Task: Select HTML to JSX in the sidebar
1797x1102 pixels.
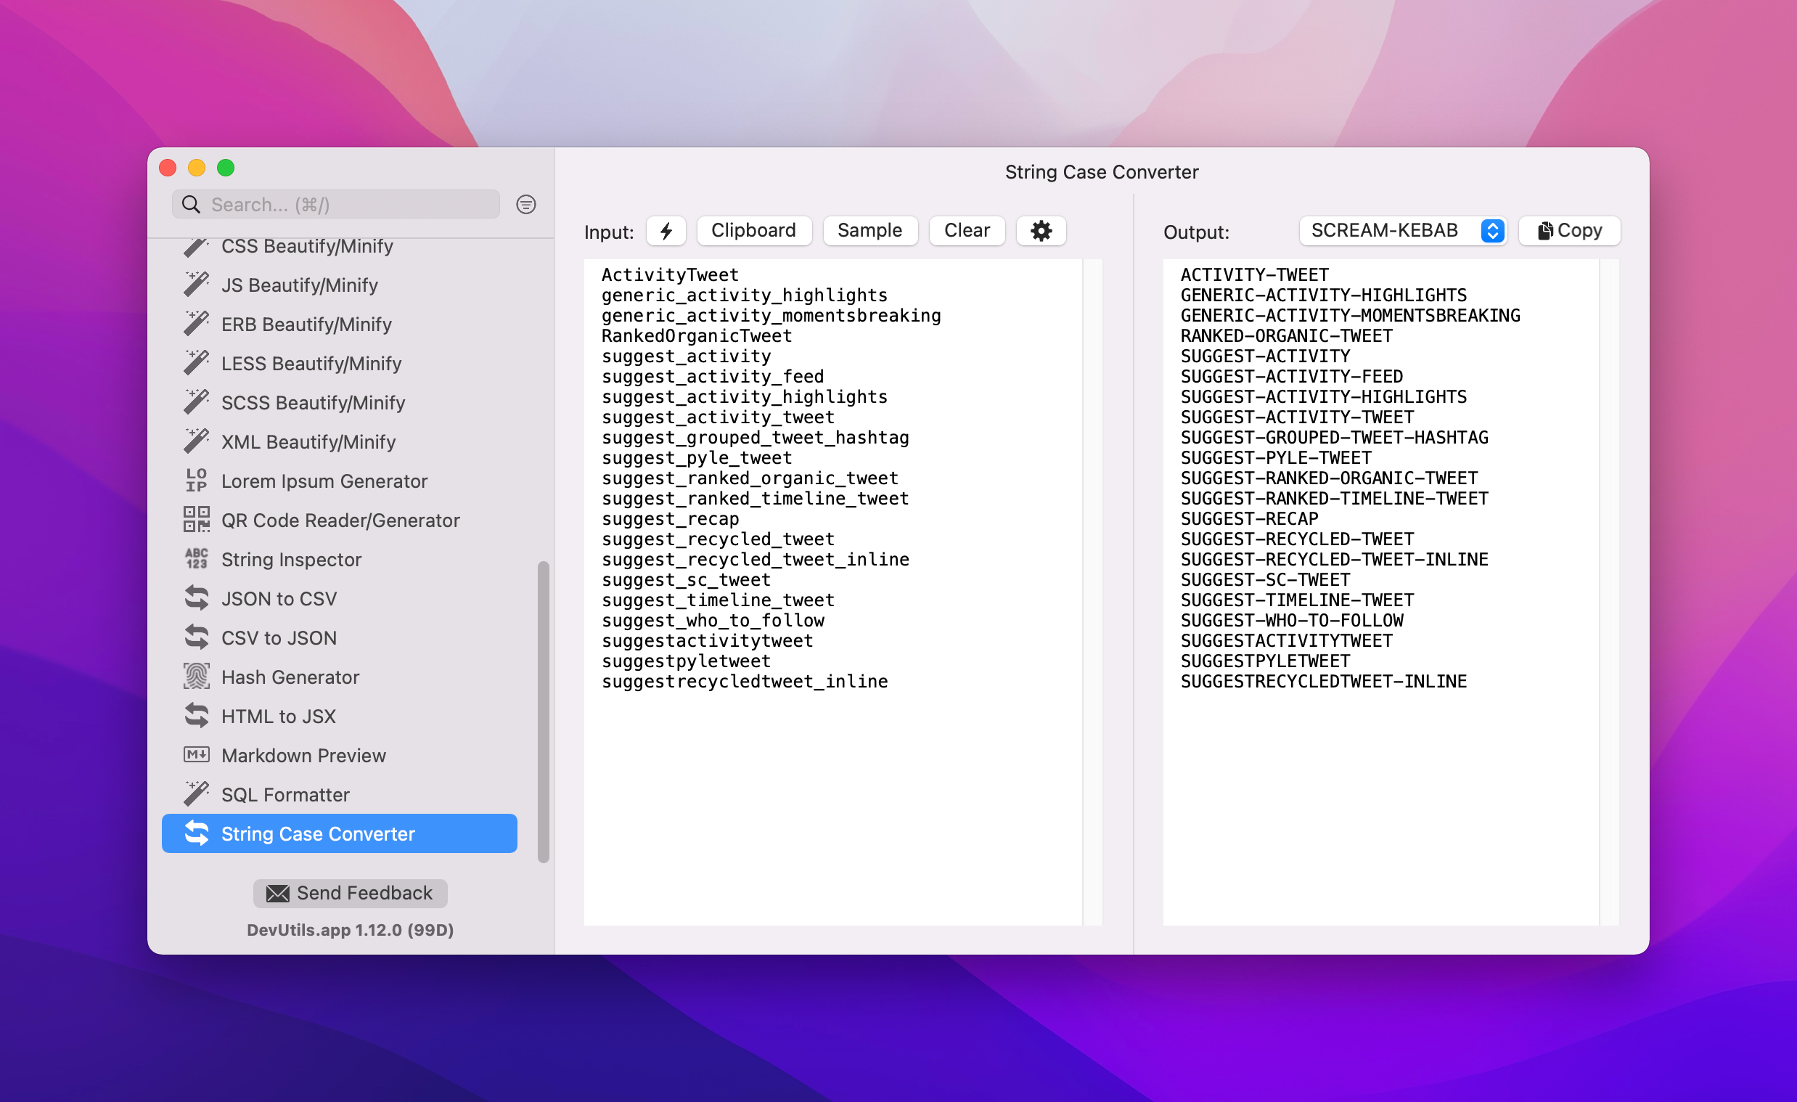Action: [278, 717]
